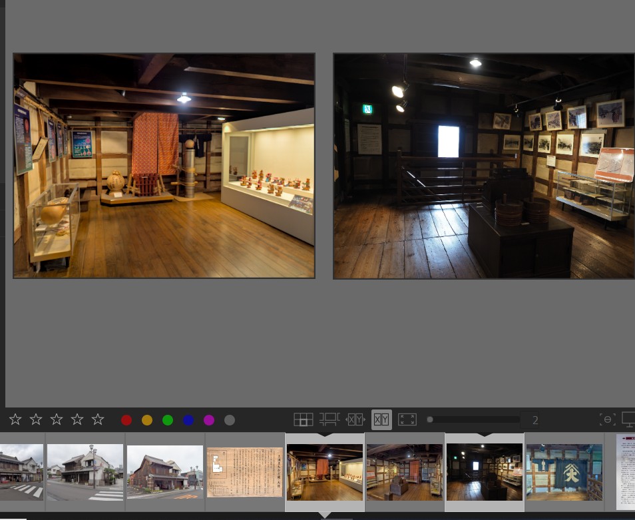Open the street lamp building thumbnail
Screen dimensions: 635x520
85,472
